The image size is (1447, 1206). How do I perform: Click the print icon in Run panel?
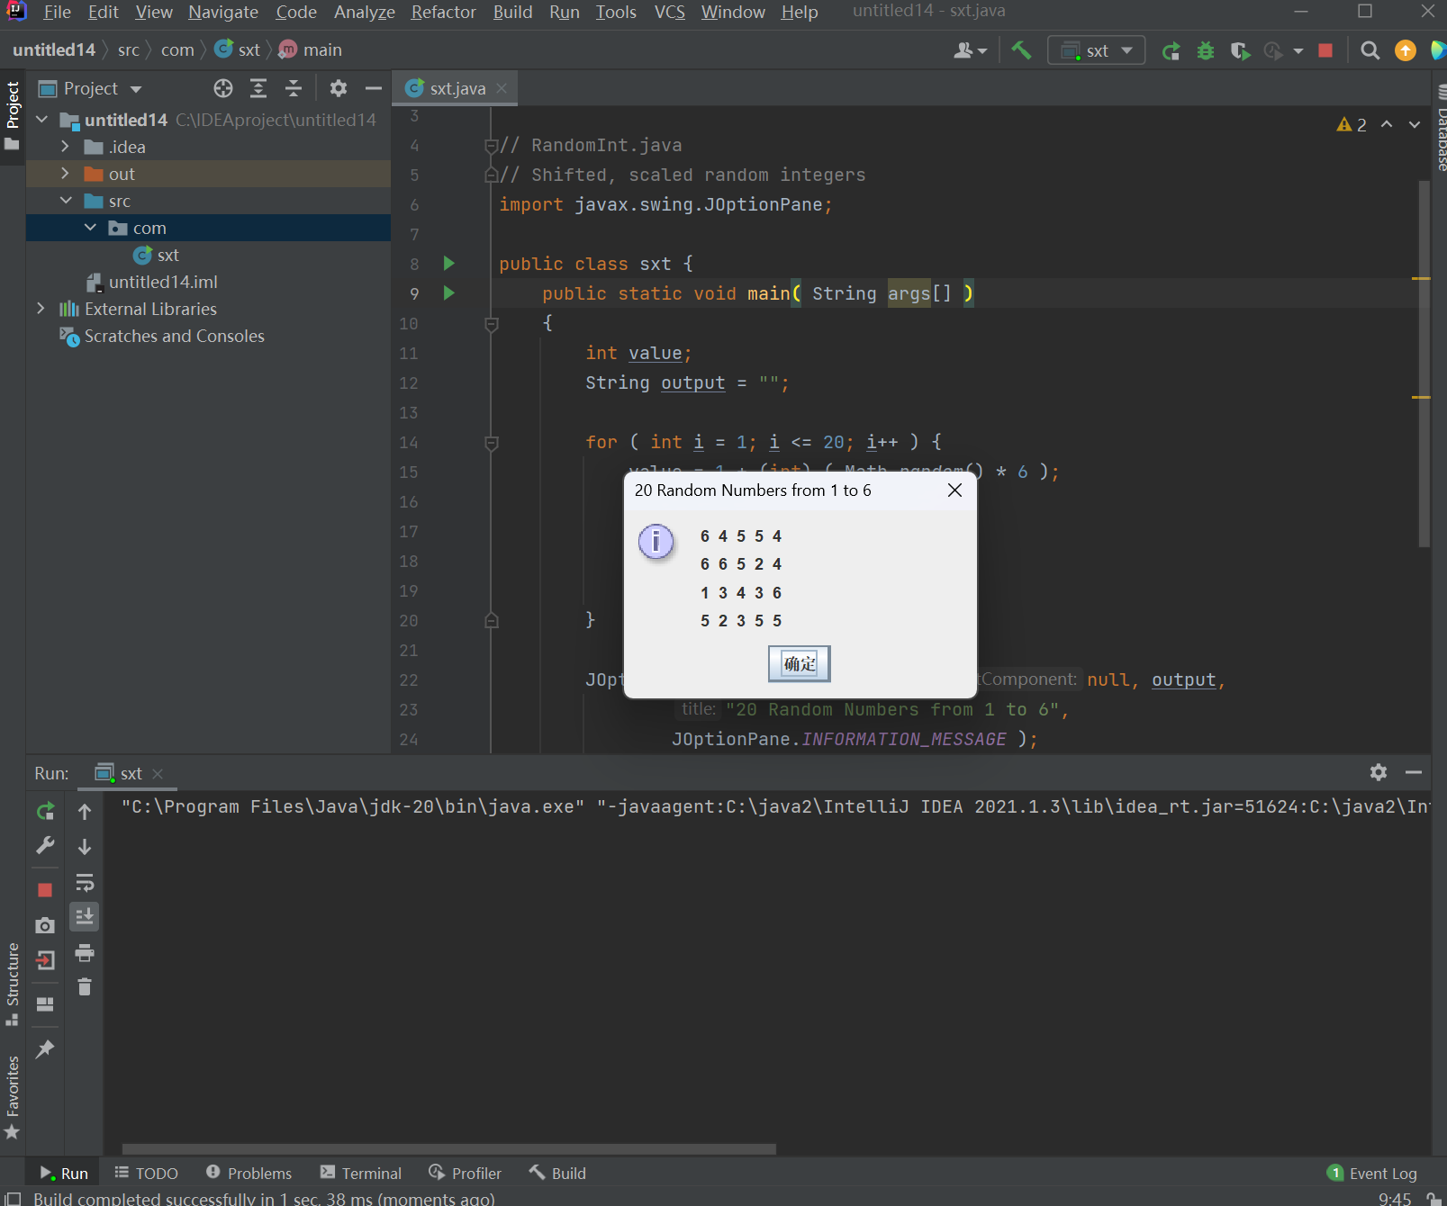(85, 952)
